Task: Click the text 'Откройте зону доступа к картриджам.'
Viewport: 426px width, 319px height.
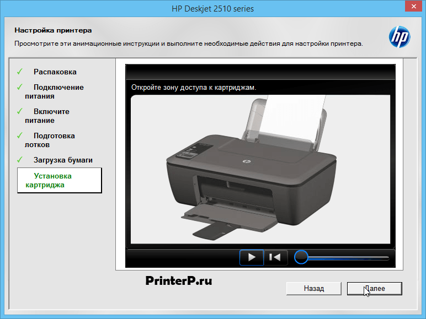Action: pyautogui.click(x=194, y=88)
